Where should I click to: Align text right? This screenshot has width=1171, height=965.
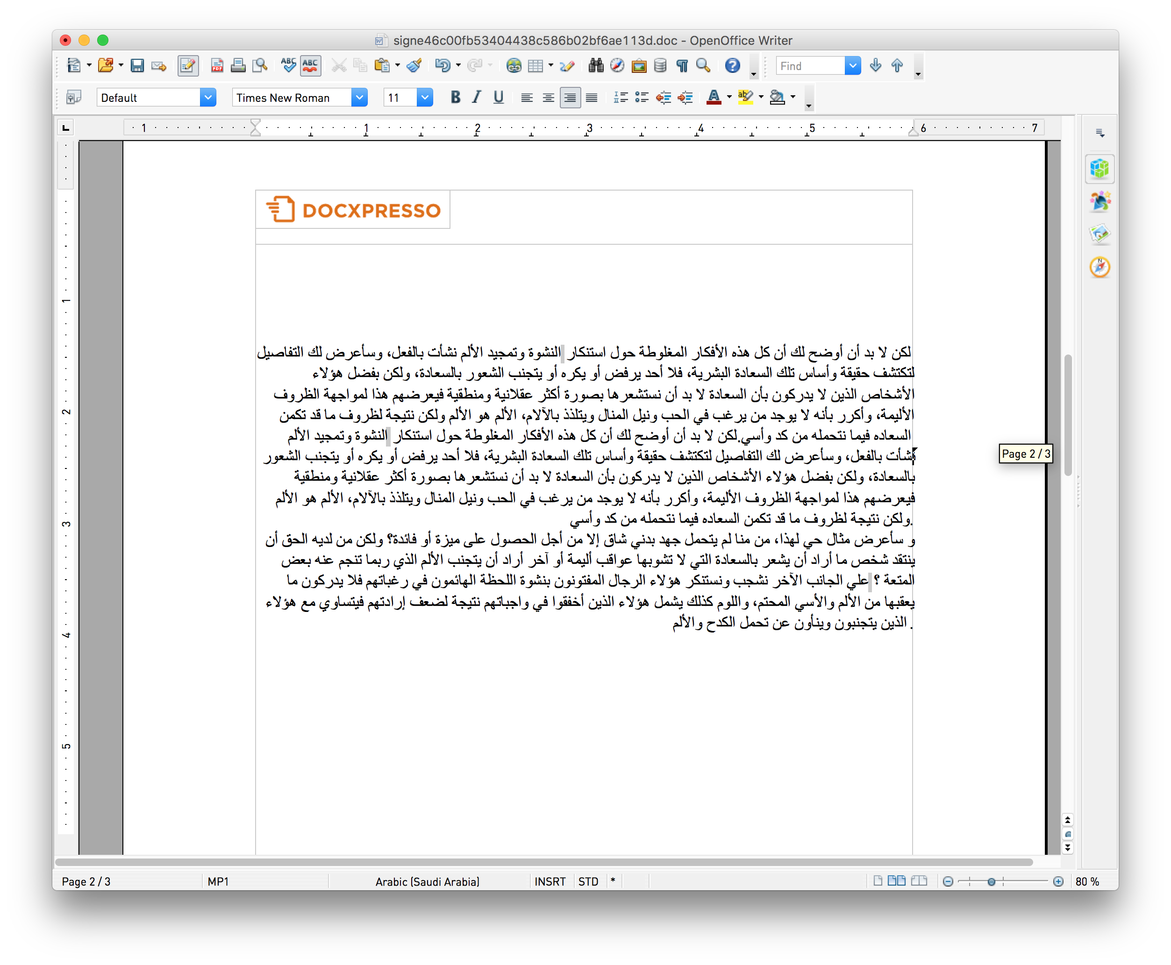[570, 98]
